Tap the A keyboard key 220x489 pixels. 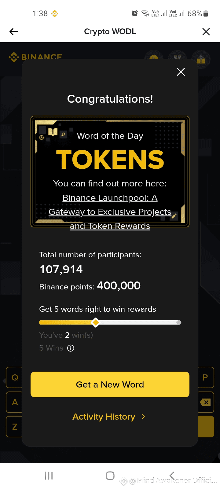tap(14, 402)
